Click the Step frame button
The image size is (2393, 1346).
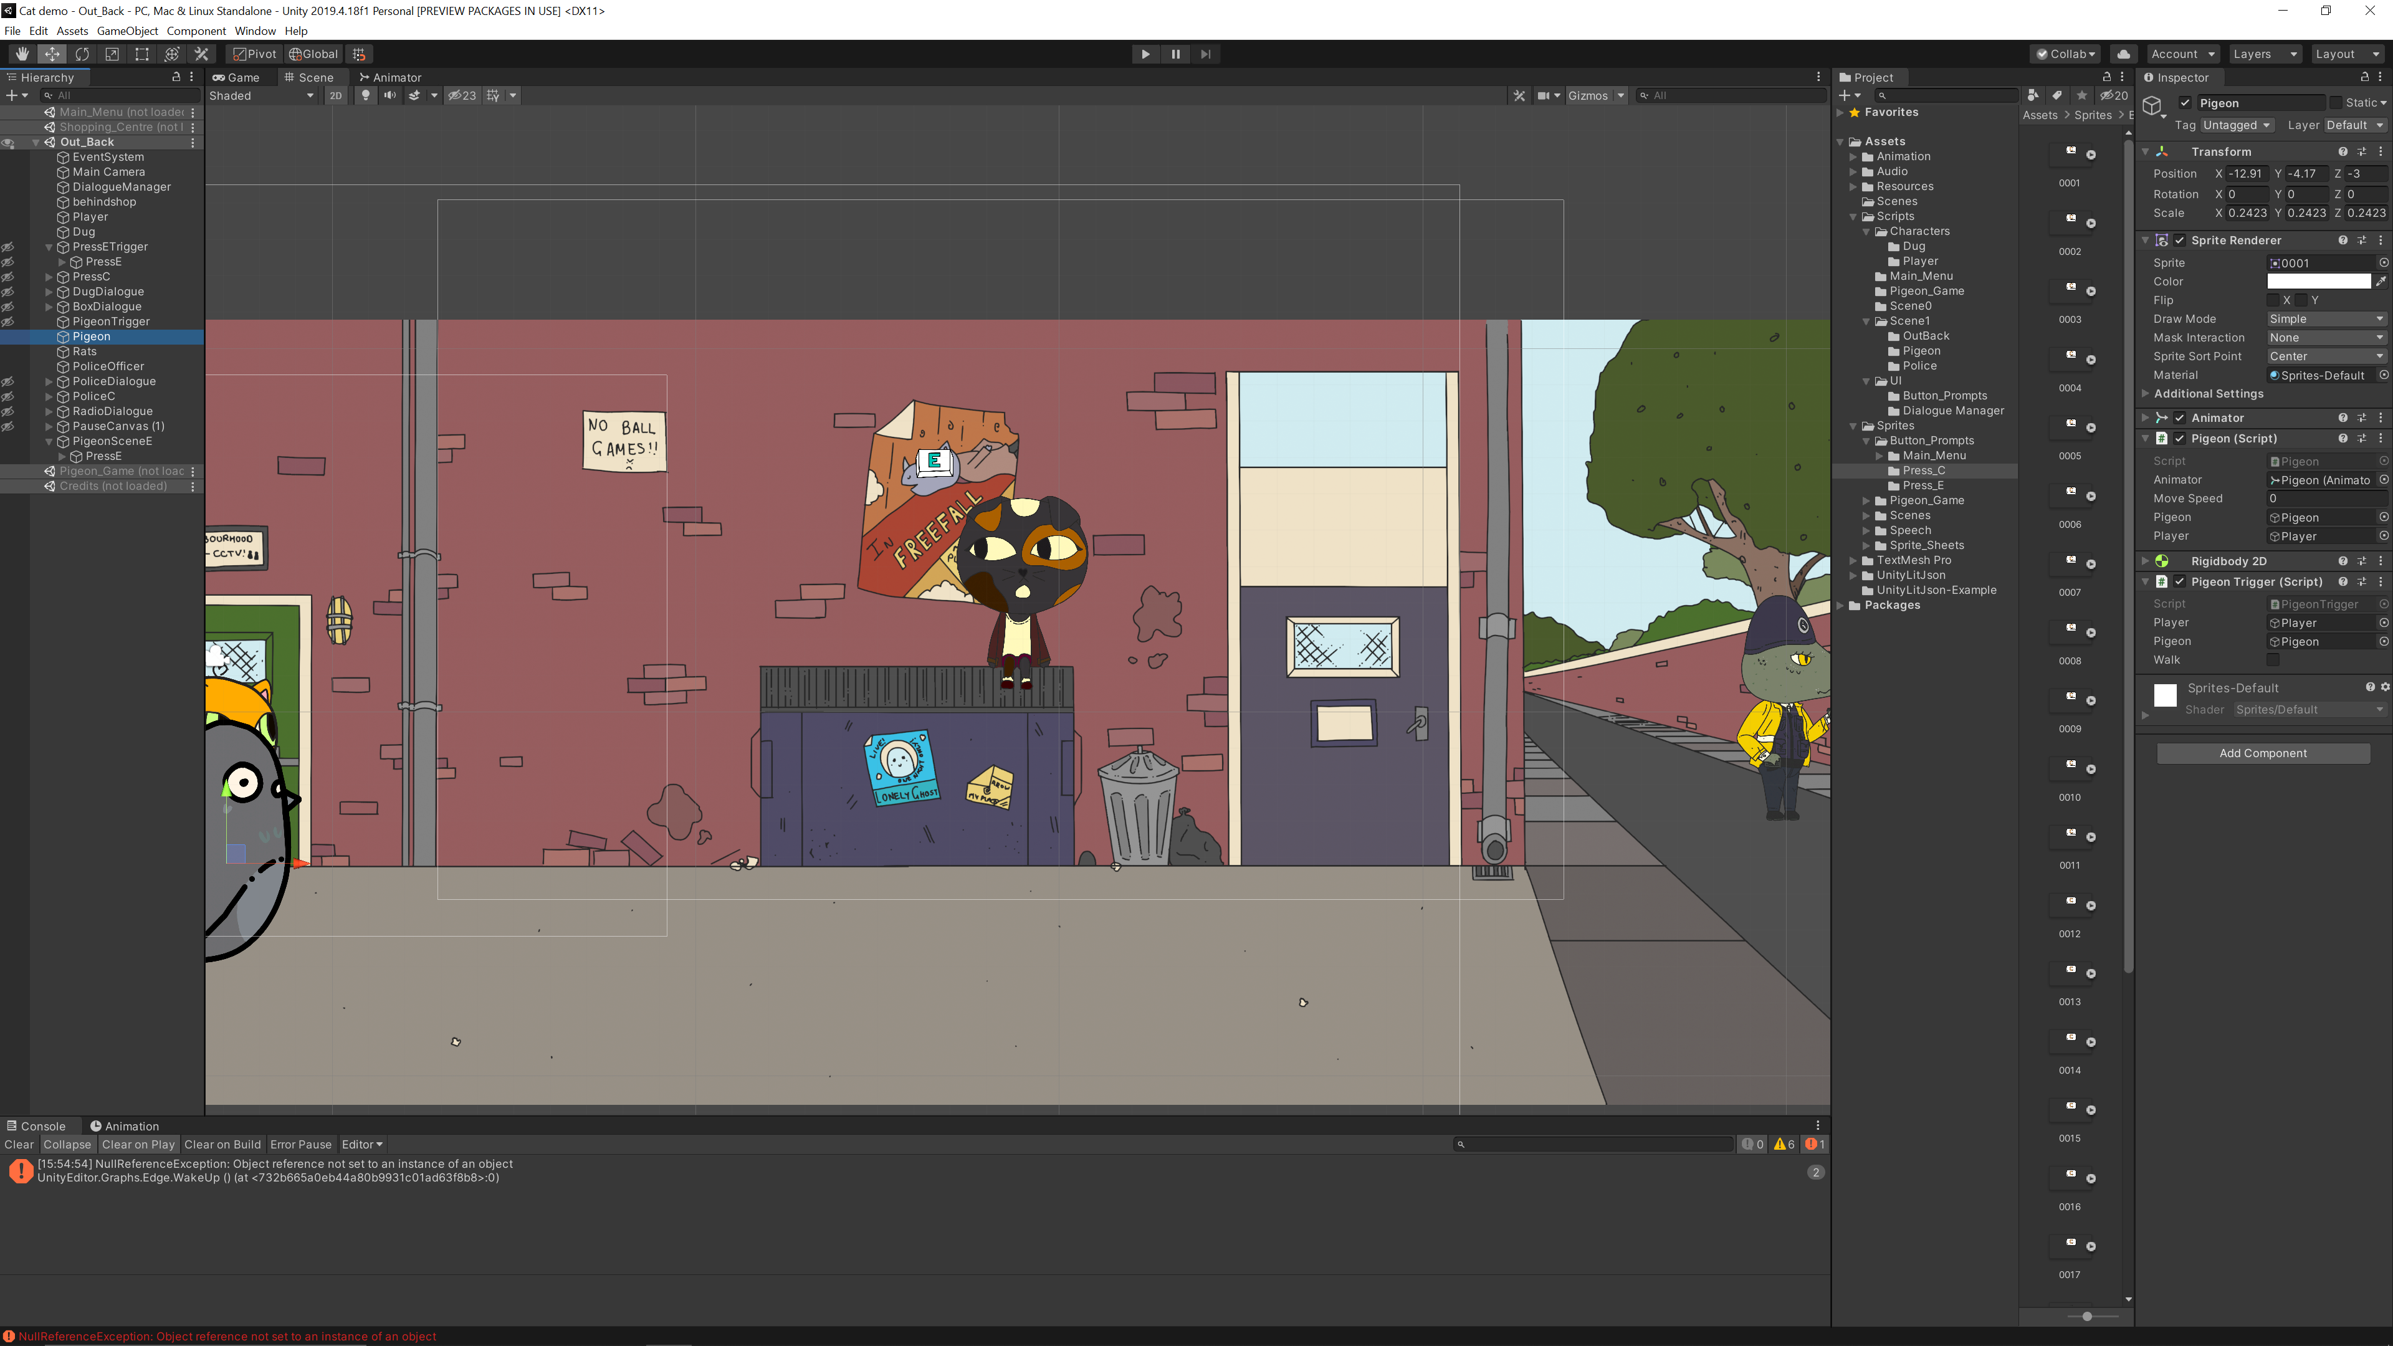point(1206,54)
